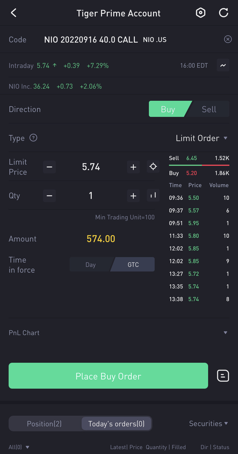The image size is (238, 454).
Task: Open the Securities filter dropdown
Action: coord(208,423)
